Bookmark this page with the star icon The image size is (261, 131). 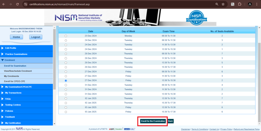223,4
